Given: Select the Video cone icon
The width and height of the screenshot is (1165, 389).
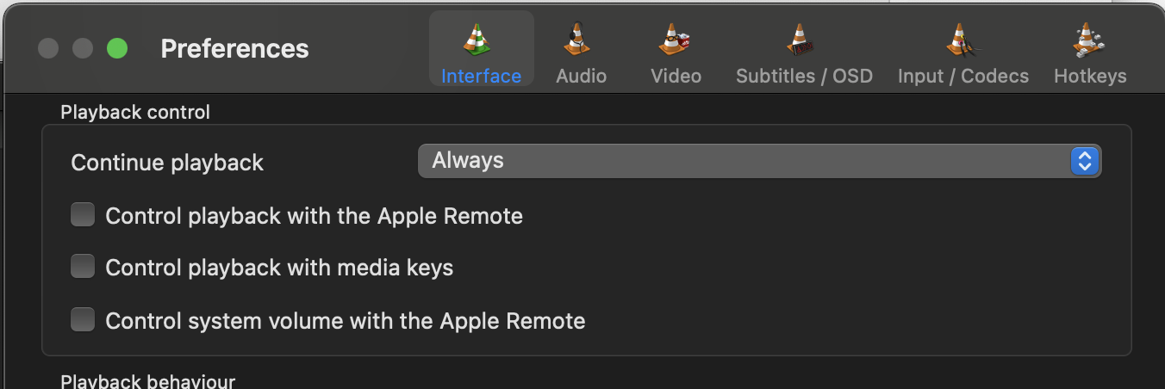Looking at the screenshot, I should point(675,39).
